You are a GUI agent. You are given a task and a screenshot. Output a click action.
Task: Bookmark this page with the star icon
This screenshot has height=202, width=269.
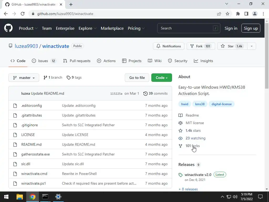227,14
